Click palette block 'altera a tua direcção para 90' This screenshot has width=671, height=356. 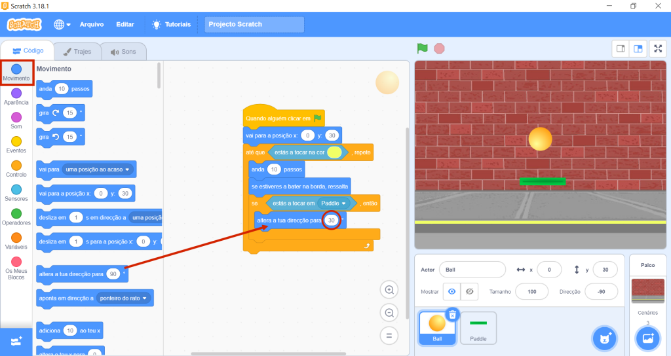click(x=82, y=274)
